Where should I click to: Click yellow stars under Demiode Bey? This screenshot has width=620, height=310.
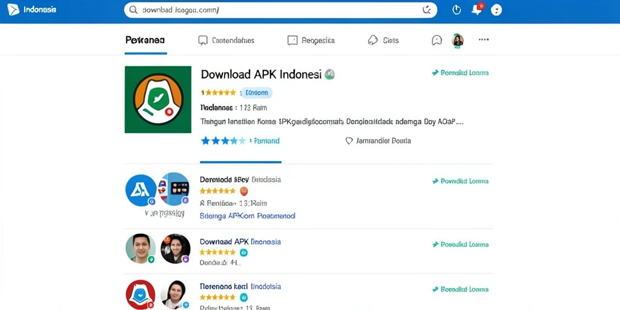(217, 191)
